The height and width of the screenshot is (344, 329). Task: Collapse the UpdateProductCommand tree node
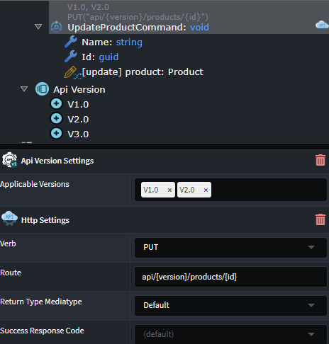pos(38,27)
